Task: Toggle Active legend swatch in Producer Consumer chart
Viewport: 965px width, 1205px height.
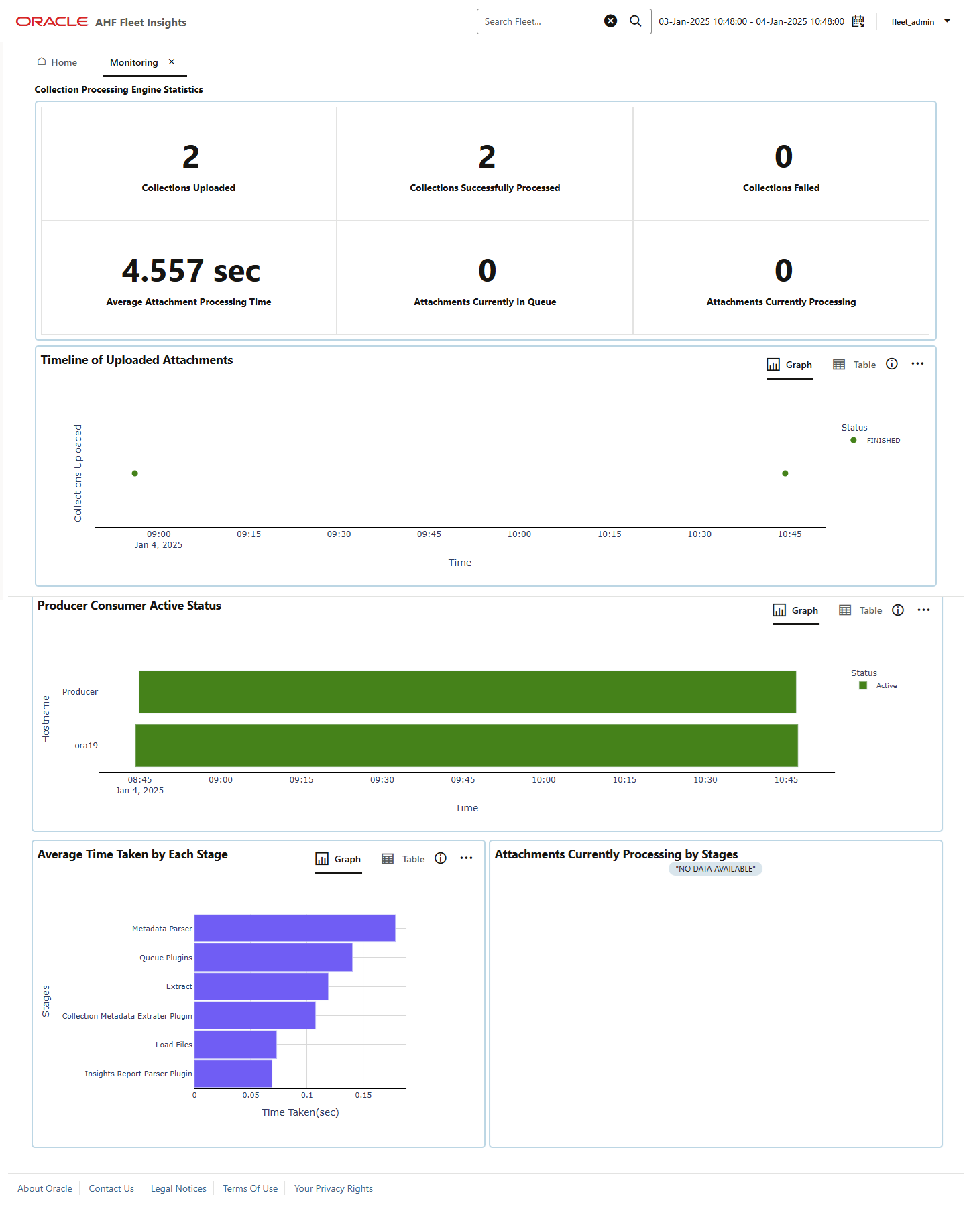Action: pos(863,685)
